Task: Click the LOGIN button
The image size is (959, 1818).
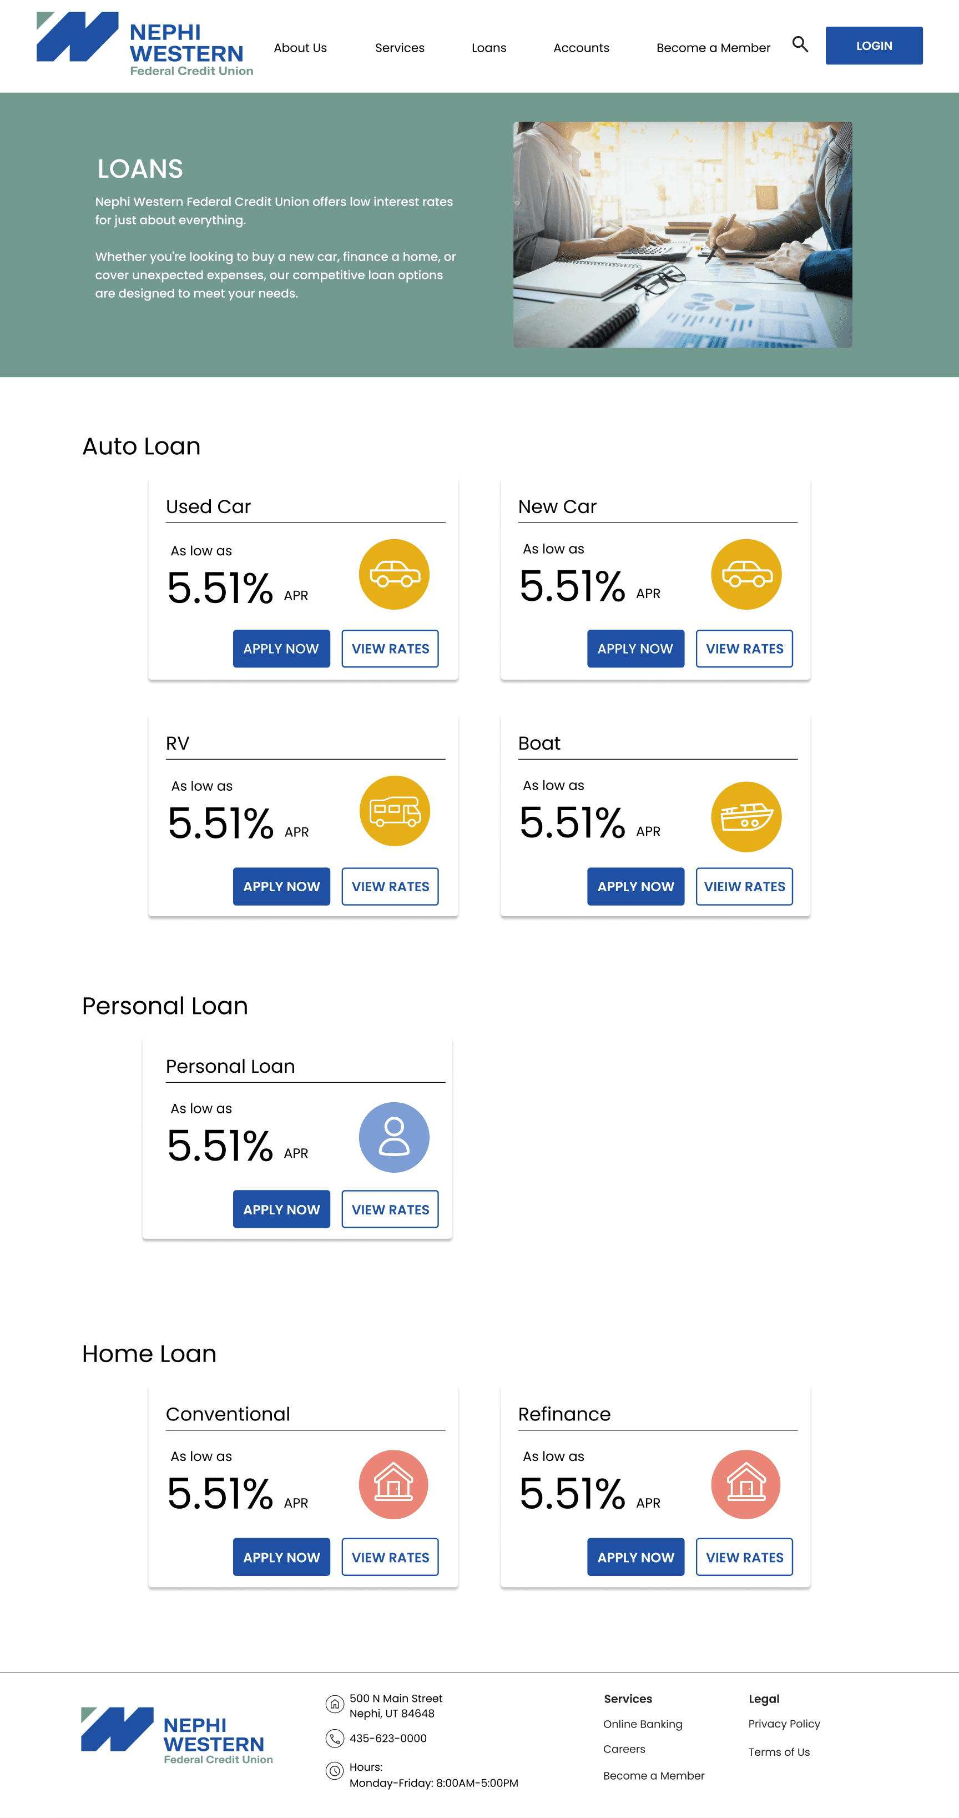Action: click(x=874, y=46)
